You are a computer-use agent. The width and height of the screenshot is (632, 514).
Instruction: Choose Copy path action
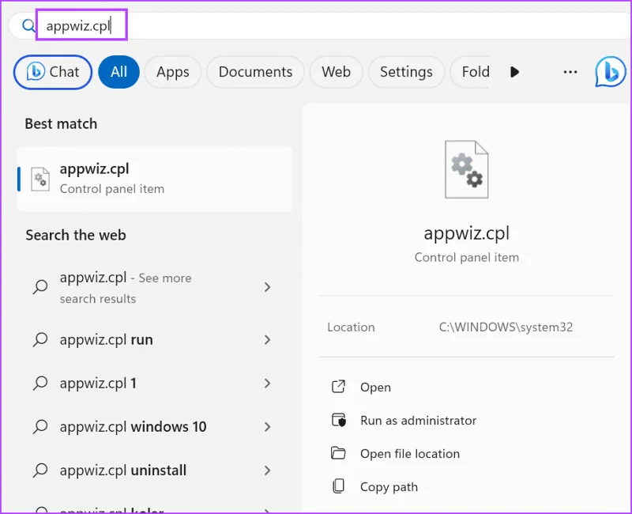pyautogui.click(x=389, y=487)
